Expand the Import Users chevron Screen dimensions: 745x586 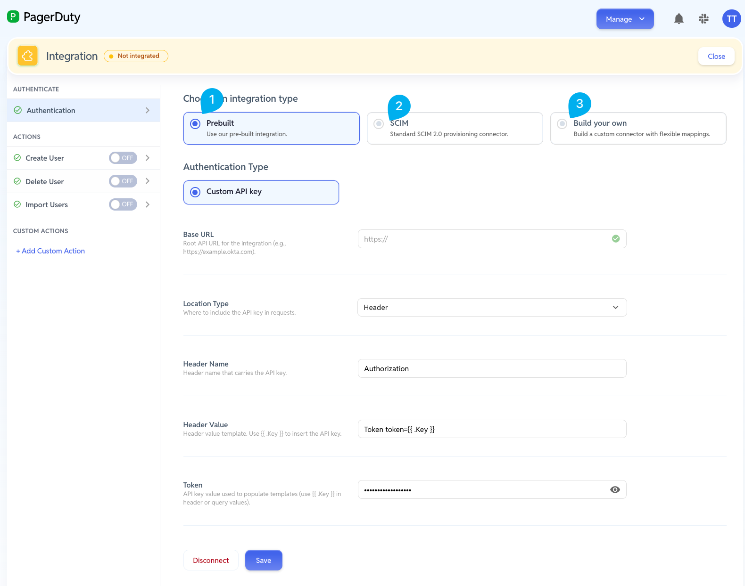(x=148, y=204)
